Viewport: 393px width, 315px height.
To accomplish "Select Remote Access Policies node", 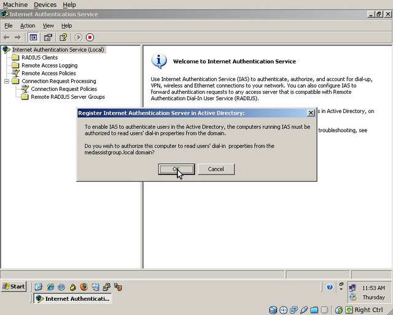I will [49, 73].
